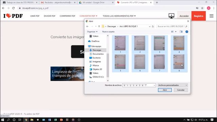The height and width of the screenshot is (122, 217).
Task: Click the search magnifier in dialog
Action: (x=186, y=26)
